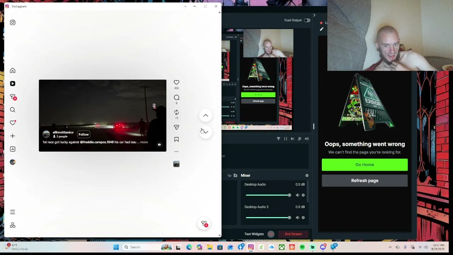Open the Instagram logo home link
Image resolution: width=453 pixels, height=255 pixels.
[x=13, y=23]
